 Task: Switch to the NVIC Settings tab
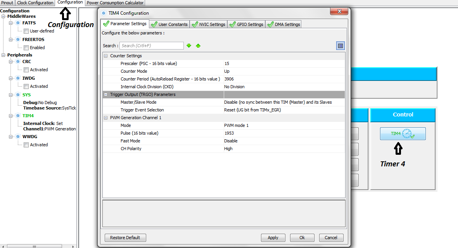point(208,24)
